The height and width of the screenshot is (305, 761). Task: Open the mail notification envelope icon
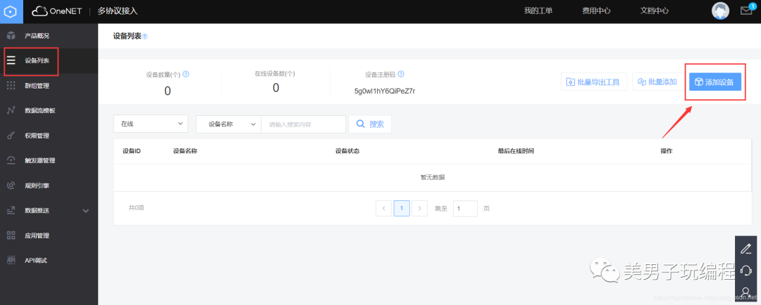[x=746, y=11]
